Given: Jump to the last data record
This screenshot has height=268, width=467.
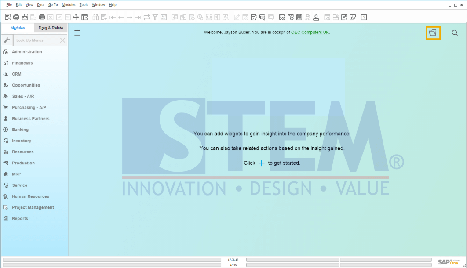Looking at the screenshot, I should (138, 17).
